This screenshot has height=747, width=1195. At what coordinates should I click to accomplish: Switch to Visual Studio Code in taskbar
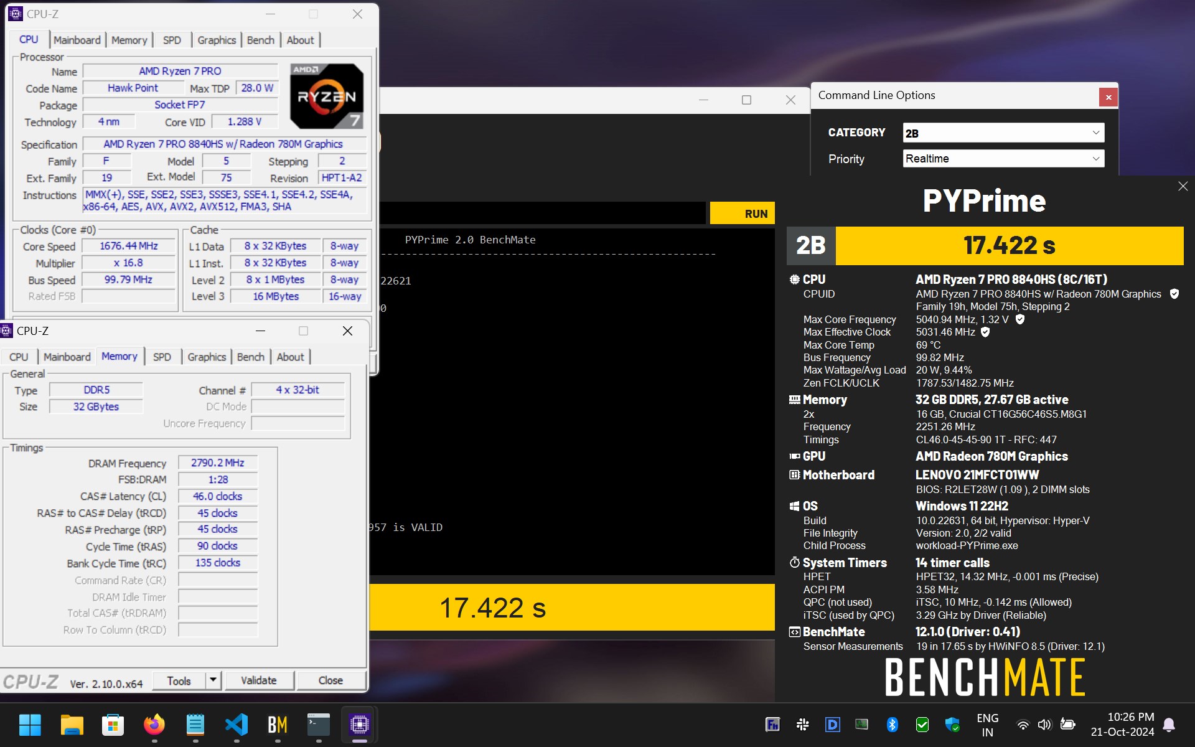(237, 725)
